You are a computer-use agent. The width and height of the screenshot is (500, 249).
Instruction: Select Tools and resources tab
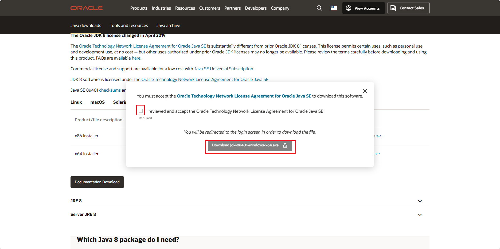[x=129, y=25]
